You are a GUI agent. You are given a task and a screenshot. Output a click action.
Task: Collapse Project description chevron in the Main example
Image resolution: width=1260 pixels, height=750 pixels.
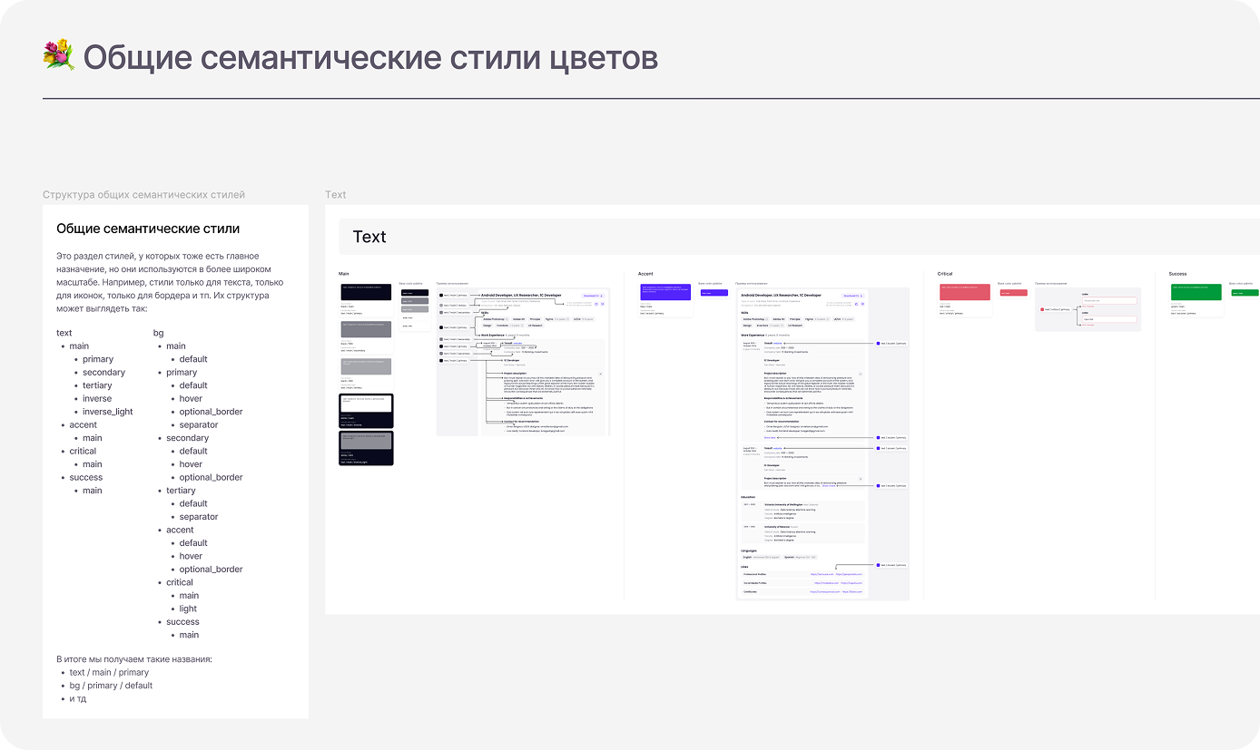[600, 374]
